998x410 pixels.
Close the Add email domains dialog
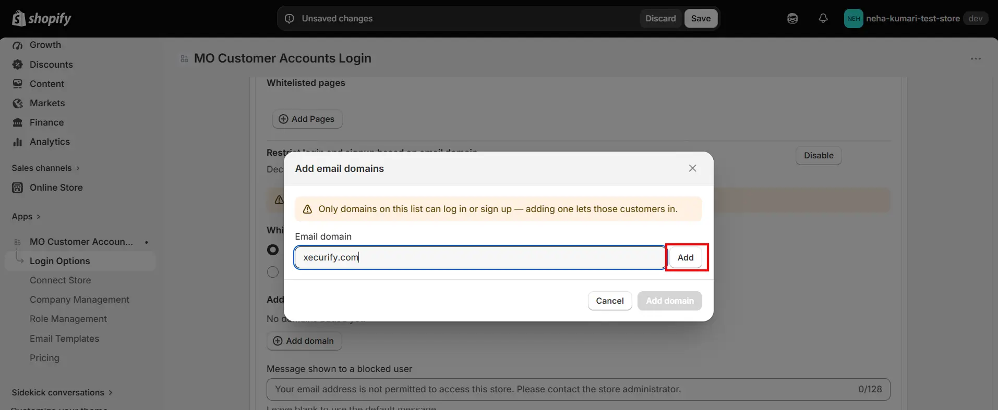692,168
